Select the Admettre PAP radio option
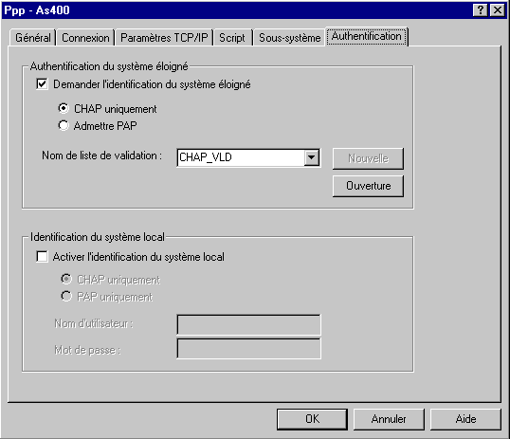 coord(64,125)
